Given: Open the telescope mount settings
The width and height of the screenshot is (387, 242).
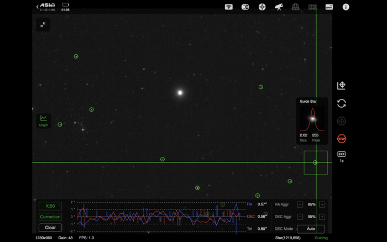Looking at the screenshot, I should point(279,7).
